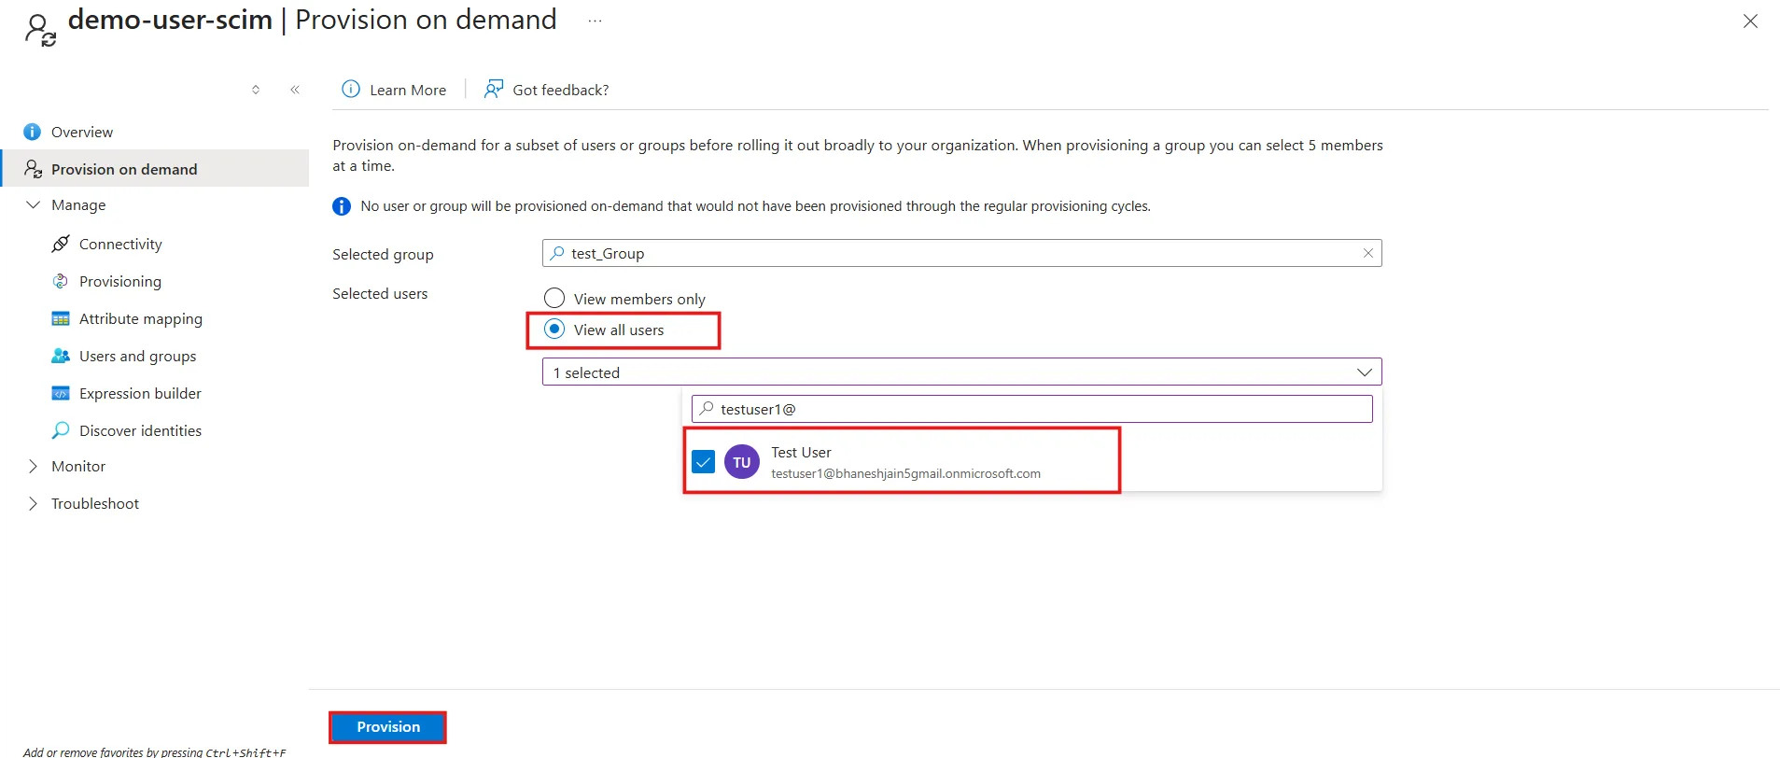Click the search icon in Selected group field
1780x758 pixels.
tap(557, 253)
